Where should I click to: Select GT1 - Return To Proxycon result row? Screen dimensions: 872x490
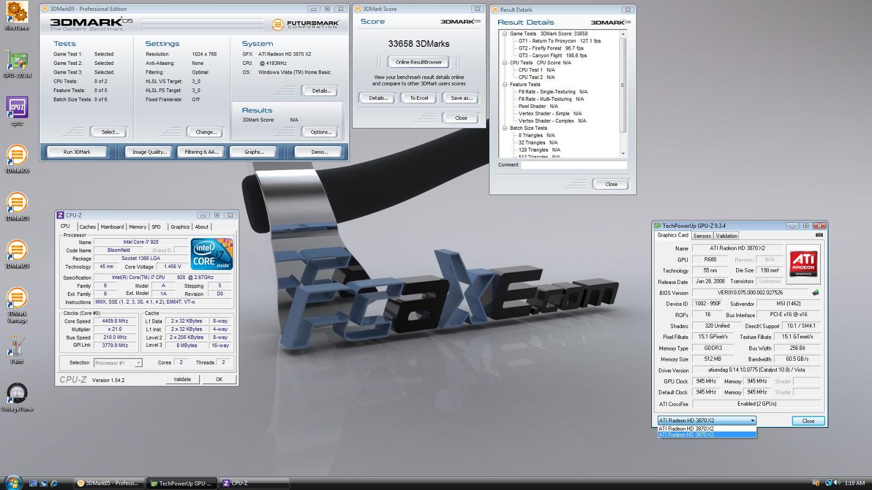point(559,41)
